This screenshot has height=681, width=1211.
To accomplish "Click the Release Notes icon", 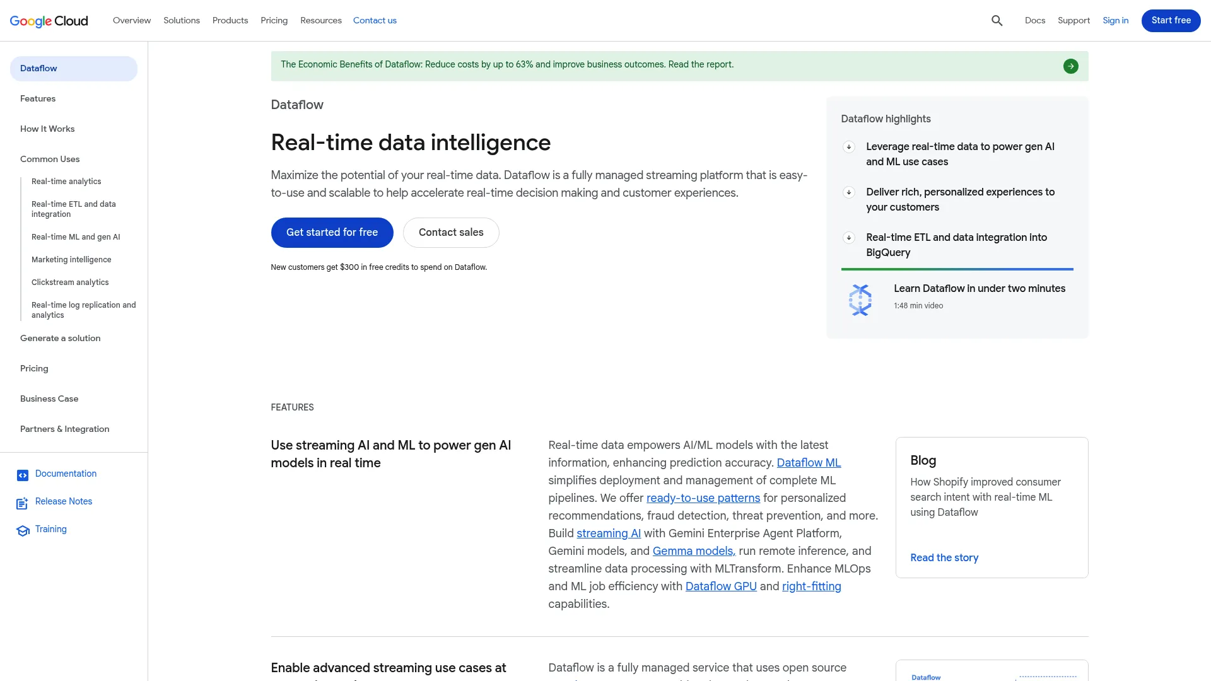I will (23, 503).
